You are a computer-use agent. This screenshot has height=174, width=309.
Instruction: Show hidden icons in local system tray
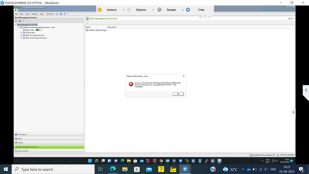(x=243, y=169)
